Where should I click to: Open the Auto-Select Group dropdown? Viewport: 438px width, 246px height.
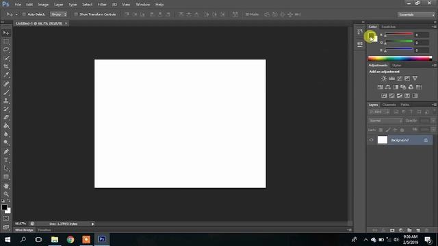click(58, 14)
